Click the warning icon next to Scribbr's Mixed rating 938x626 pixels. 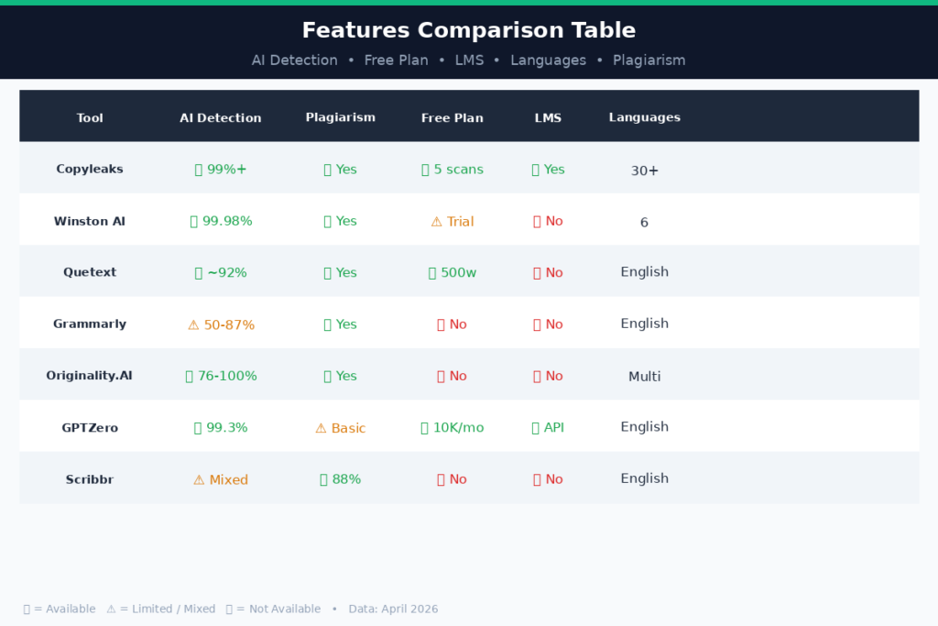199,478
